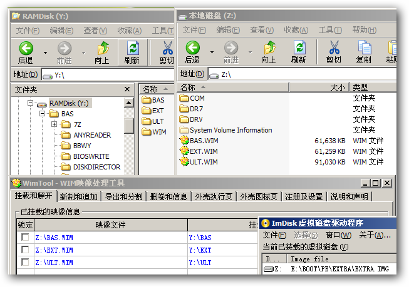Click Up folder icon in RAMDisk window

103,48
